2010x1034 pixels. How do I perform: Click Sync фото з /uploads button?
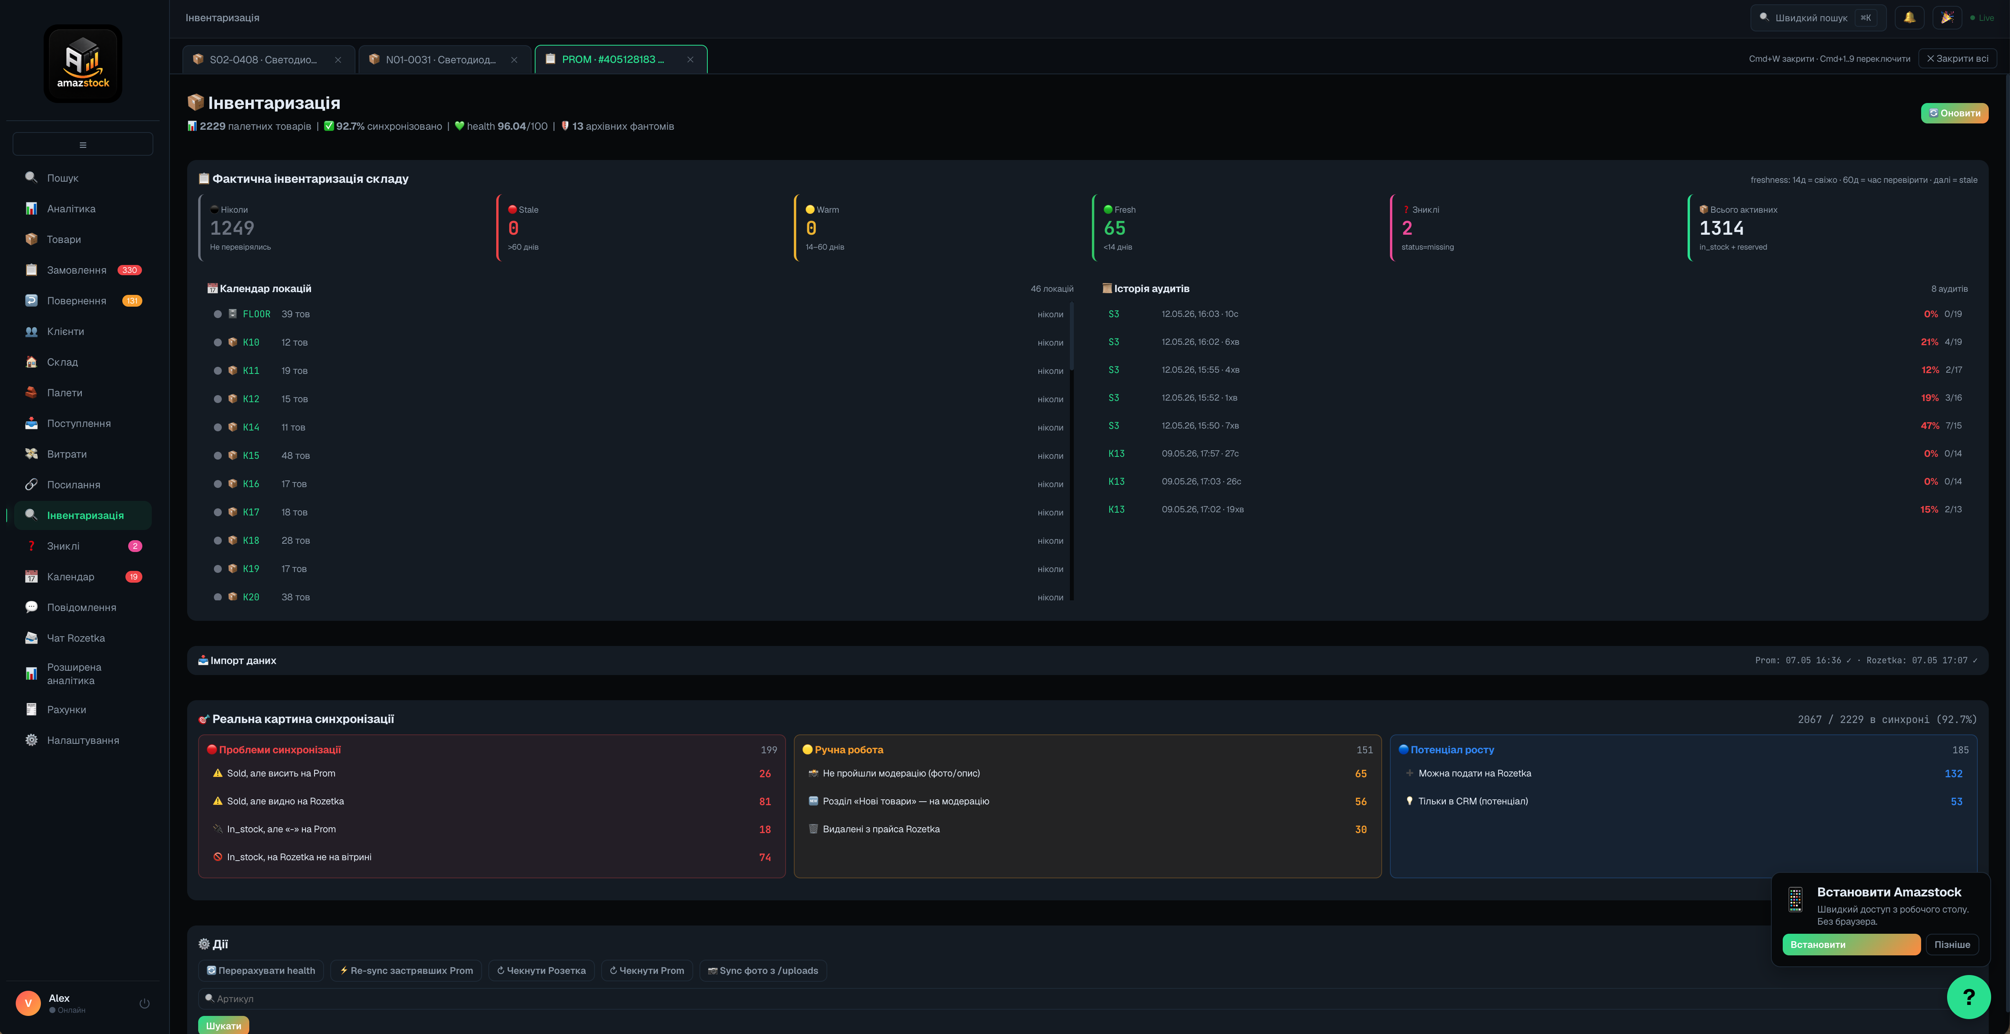tap(763, 971)
